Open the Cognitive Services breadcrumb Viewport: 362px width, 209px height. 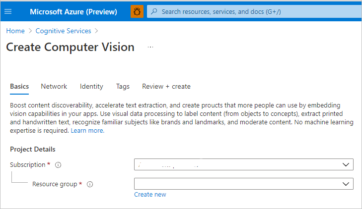(x=65, y=31)
